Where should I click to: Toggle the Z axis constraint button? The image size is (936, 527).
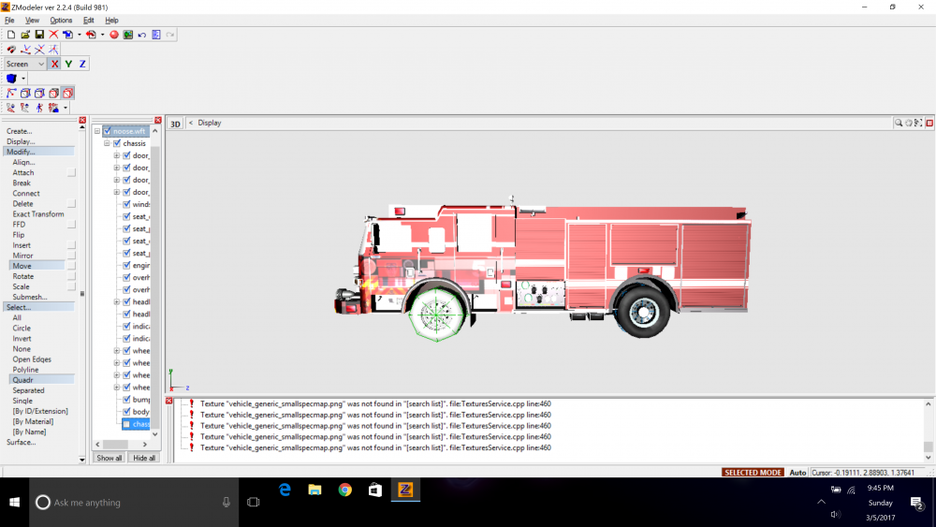[82, 64]
